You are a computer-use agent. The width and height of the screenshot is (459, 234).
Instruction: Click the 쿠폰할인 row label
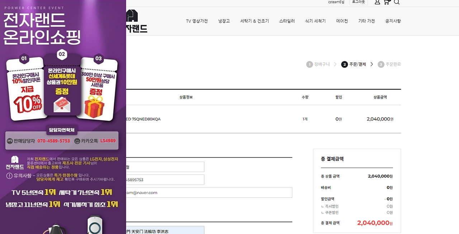[330, 213]
